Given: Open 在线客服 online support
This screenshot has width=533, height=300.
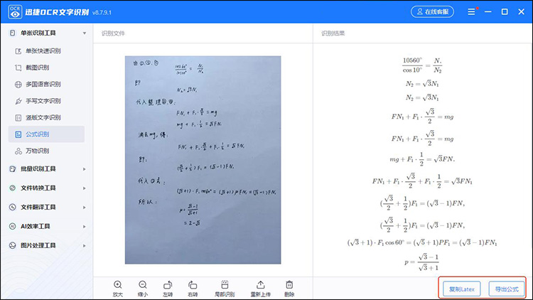Looking at the screenshot, I should click(x=432, y=12).
